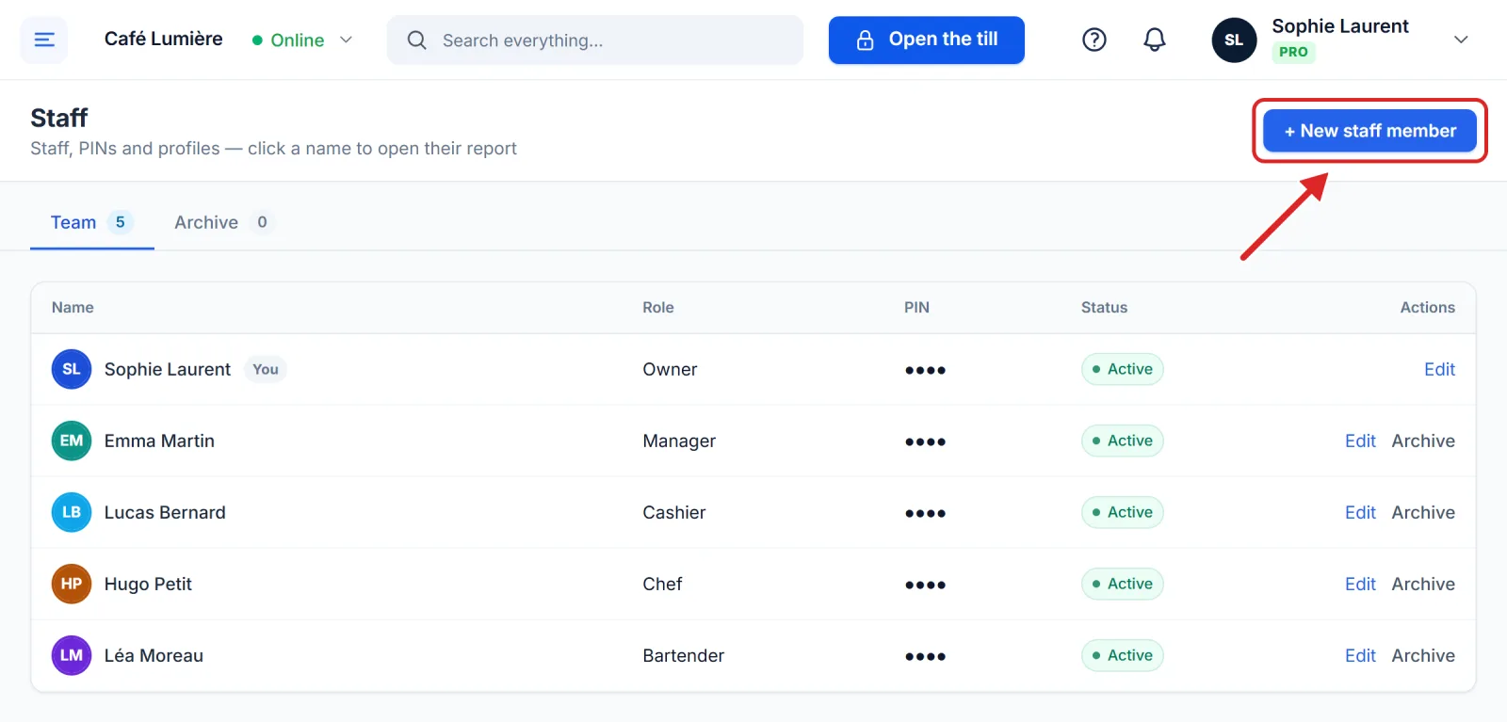Image resolution: width=1507 pixels, height=722 pixels.
Task: Click the Bartender role cell
Action: pyautogui.click(x=684, y=655)
